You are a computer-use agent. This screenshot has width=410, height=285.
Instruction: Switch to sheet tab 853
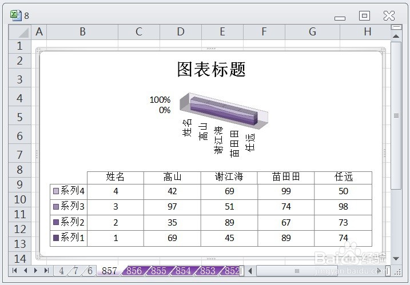[208, 271]
